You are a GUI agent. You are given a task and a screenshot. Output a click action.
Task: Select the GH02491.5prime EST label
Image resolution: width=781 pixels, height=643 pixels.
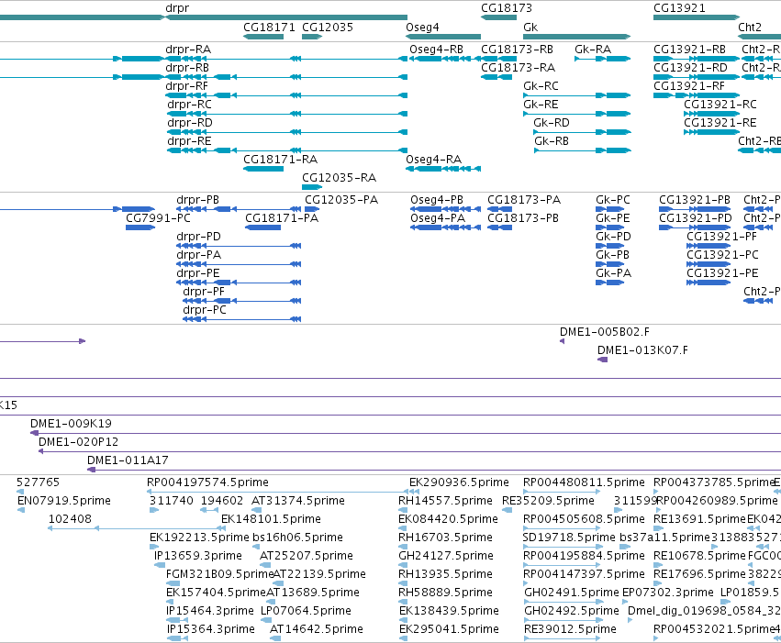(572, 593)
